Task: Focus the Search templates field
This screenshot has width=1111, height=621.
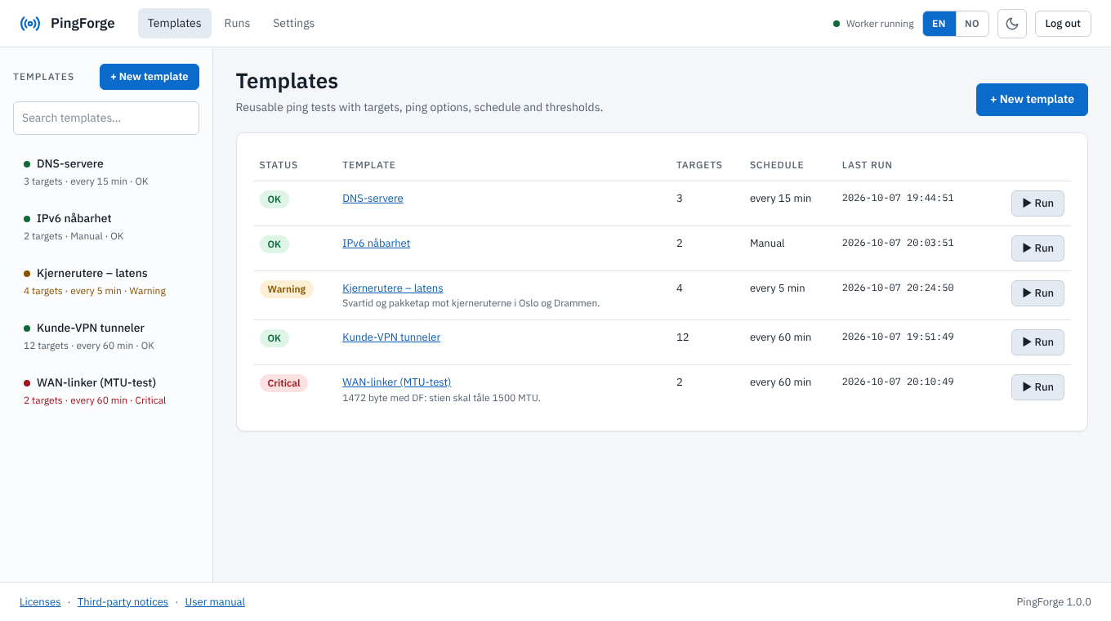Action: coord(106,118)
